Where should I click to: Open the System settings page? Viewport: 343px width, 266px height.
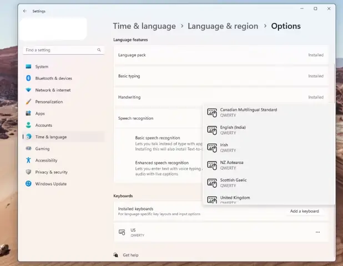[x=63, y=66]
